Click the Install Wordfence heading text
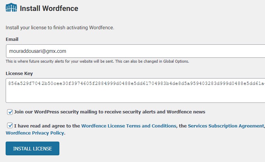The width and height of the screenshot is (265, 162). tap(49, 8)
